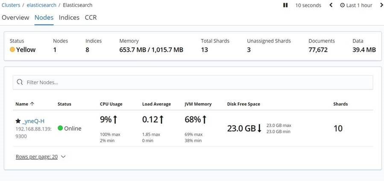Image resolution: width=384 pixels, height=181 pixels.
Task: Sort by Shards column header
Action: pos(340,104)
